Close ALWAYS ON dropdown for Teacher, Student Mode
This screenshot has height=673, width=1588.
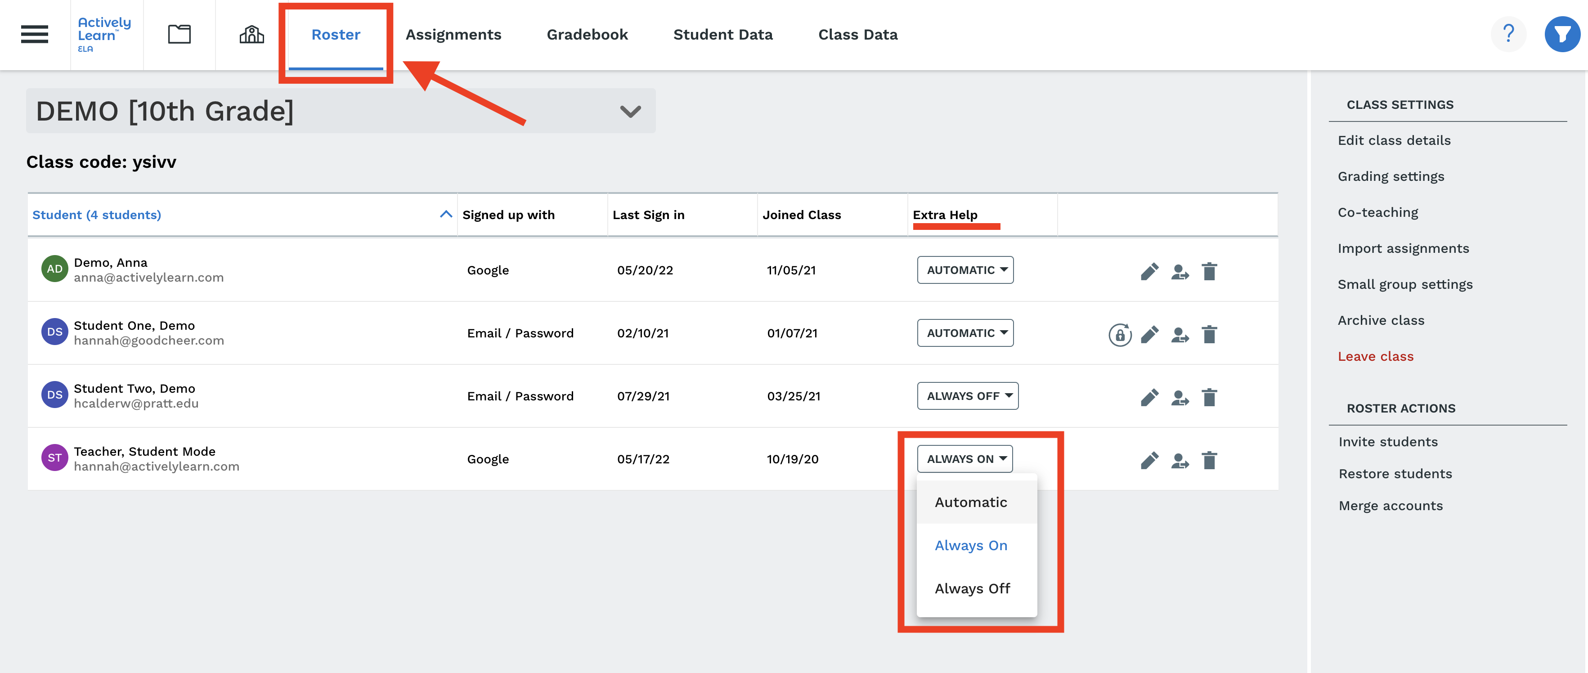tap(965, 458)
